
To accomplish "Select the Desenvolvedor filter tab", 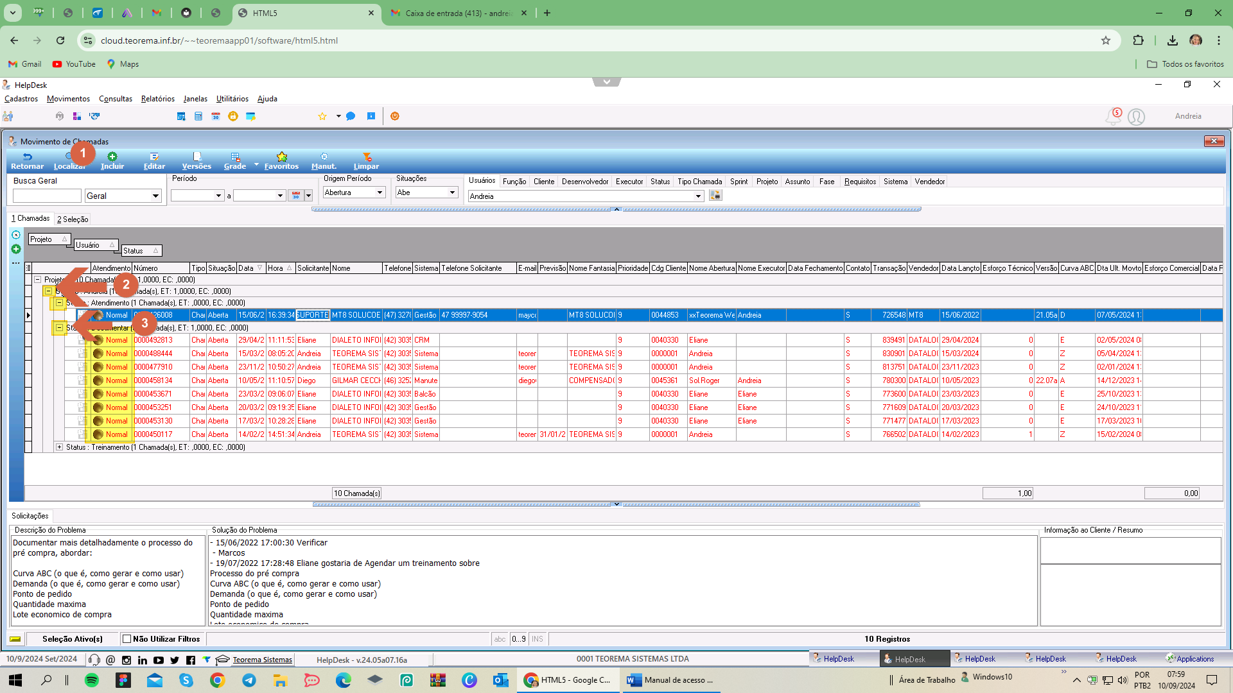I will (585, 182).
